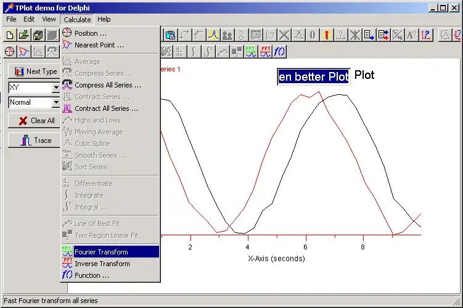Select Fourier Transform in the menu
Viewport: 463px width, 308px height.
110,252
